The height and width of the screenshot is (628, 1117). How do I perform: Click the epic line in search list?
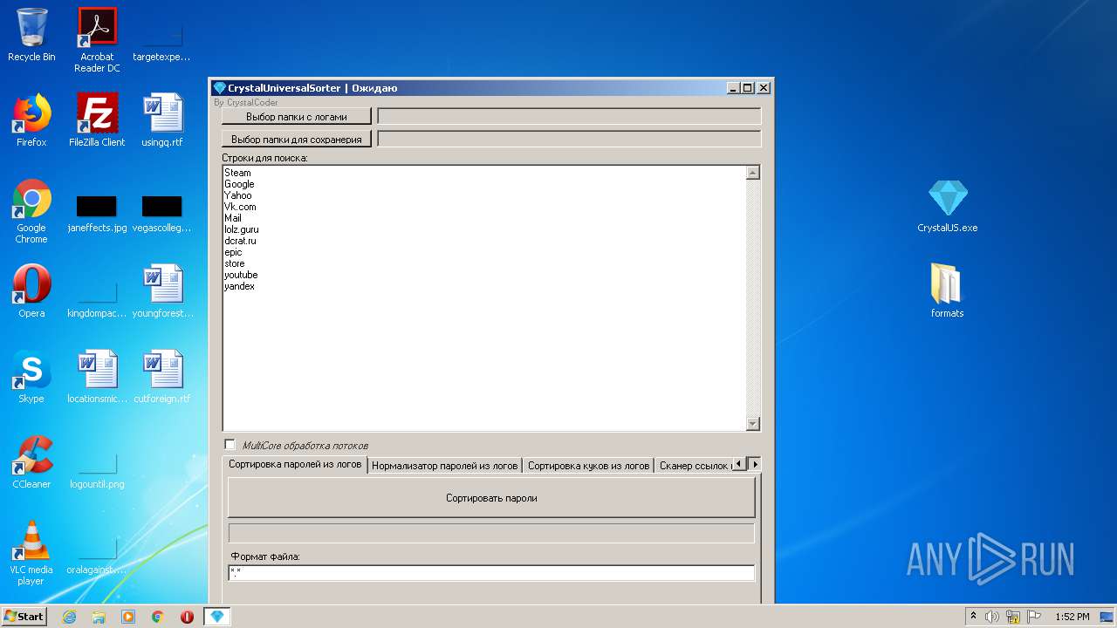(233, 252)
